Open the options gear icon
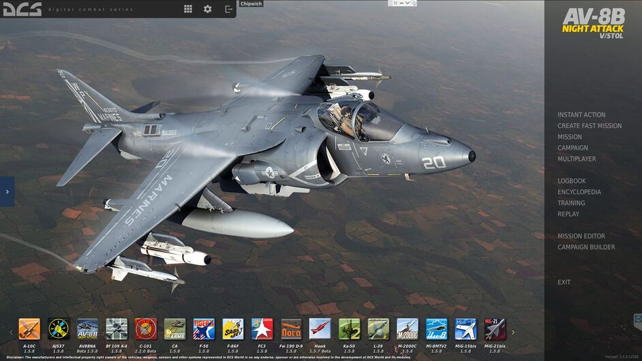Viewport: 642px width, 361px height. tap(208, 9)
